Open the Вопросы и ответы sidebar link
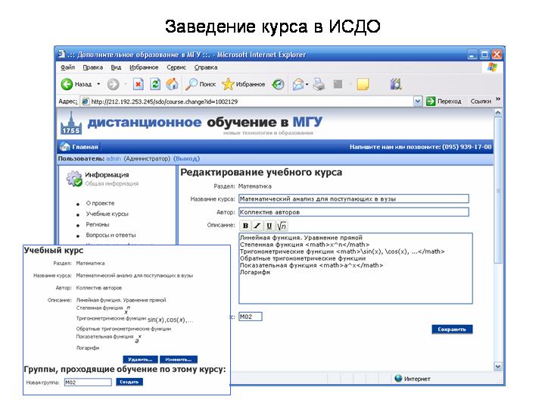Viewport: 545px width, 409px height. pyautogui.click(x=111, y=235)
